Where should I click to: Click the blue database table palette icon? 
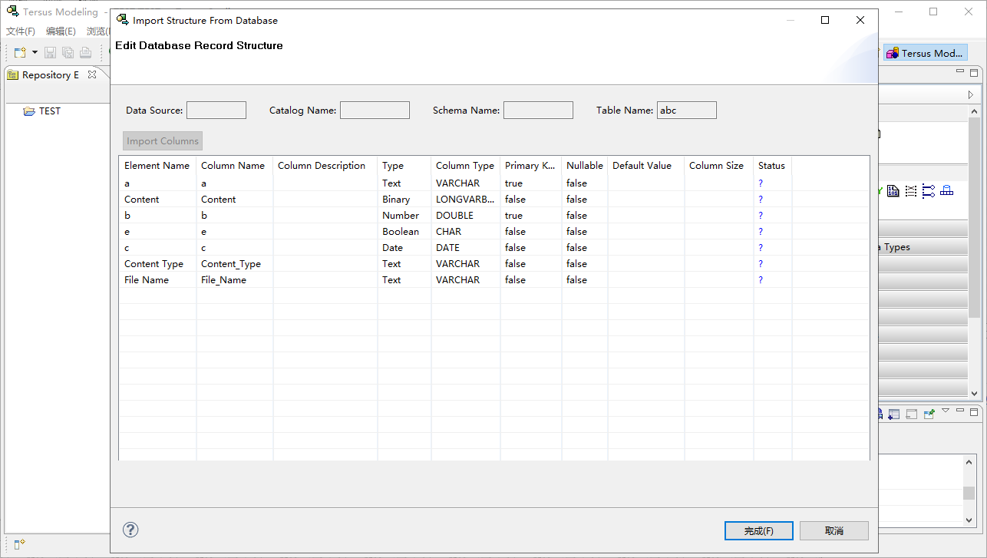point(946,191)
